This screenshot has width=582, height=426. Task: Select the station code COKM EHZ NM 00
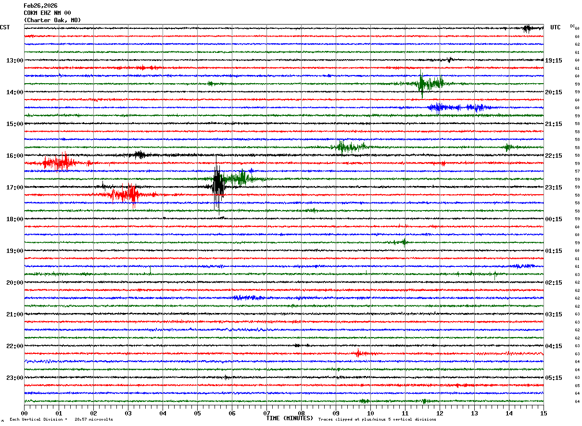(x=47, y=13)
